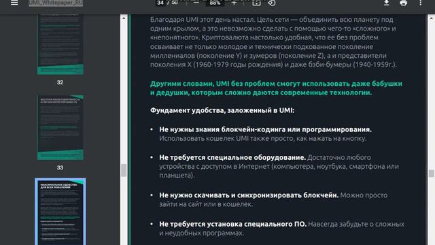Open the more actions three-dot menu
435x245 pixels.
[421, 3]
